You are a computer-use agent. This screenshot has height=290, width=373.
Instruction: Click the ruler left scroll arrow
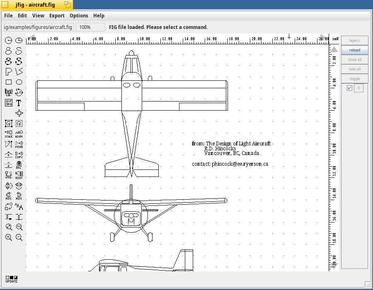point(31,38)
